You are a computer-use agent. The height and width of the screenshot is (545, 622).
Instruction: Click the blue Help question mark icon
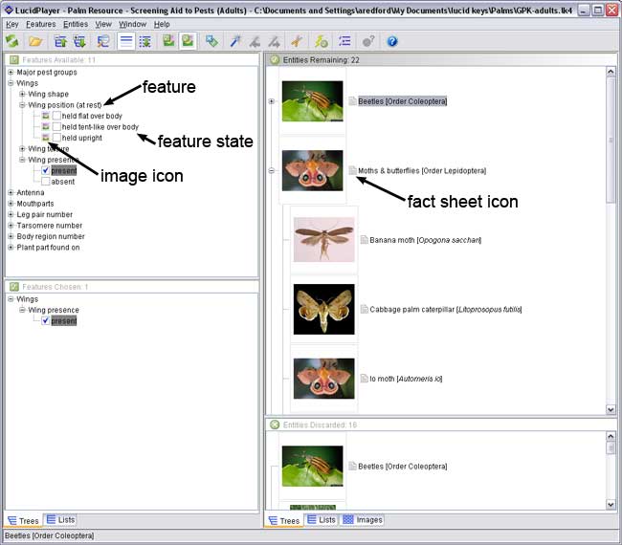pyautogui.click(x=392, y=42)
